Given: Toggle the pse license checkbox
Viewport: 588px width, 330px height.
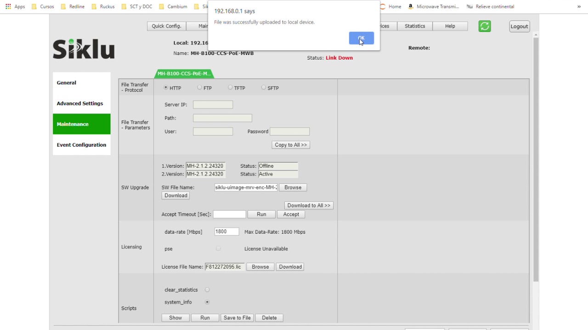Looking at the screenshot, I should [218, 248].
